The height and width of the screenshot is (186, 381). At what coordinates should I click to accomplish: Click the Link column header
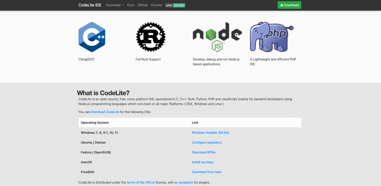click(195, 123)
